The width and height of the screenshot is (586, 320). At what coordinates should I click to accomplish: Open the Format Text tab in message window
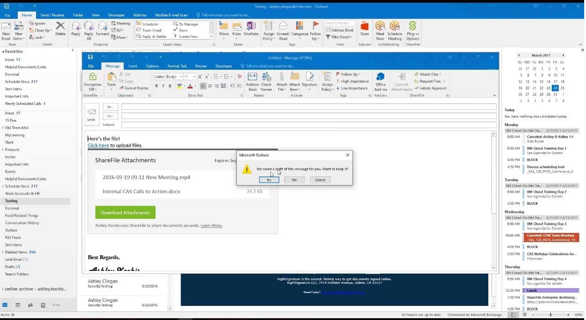177,66
